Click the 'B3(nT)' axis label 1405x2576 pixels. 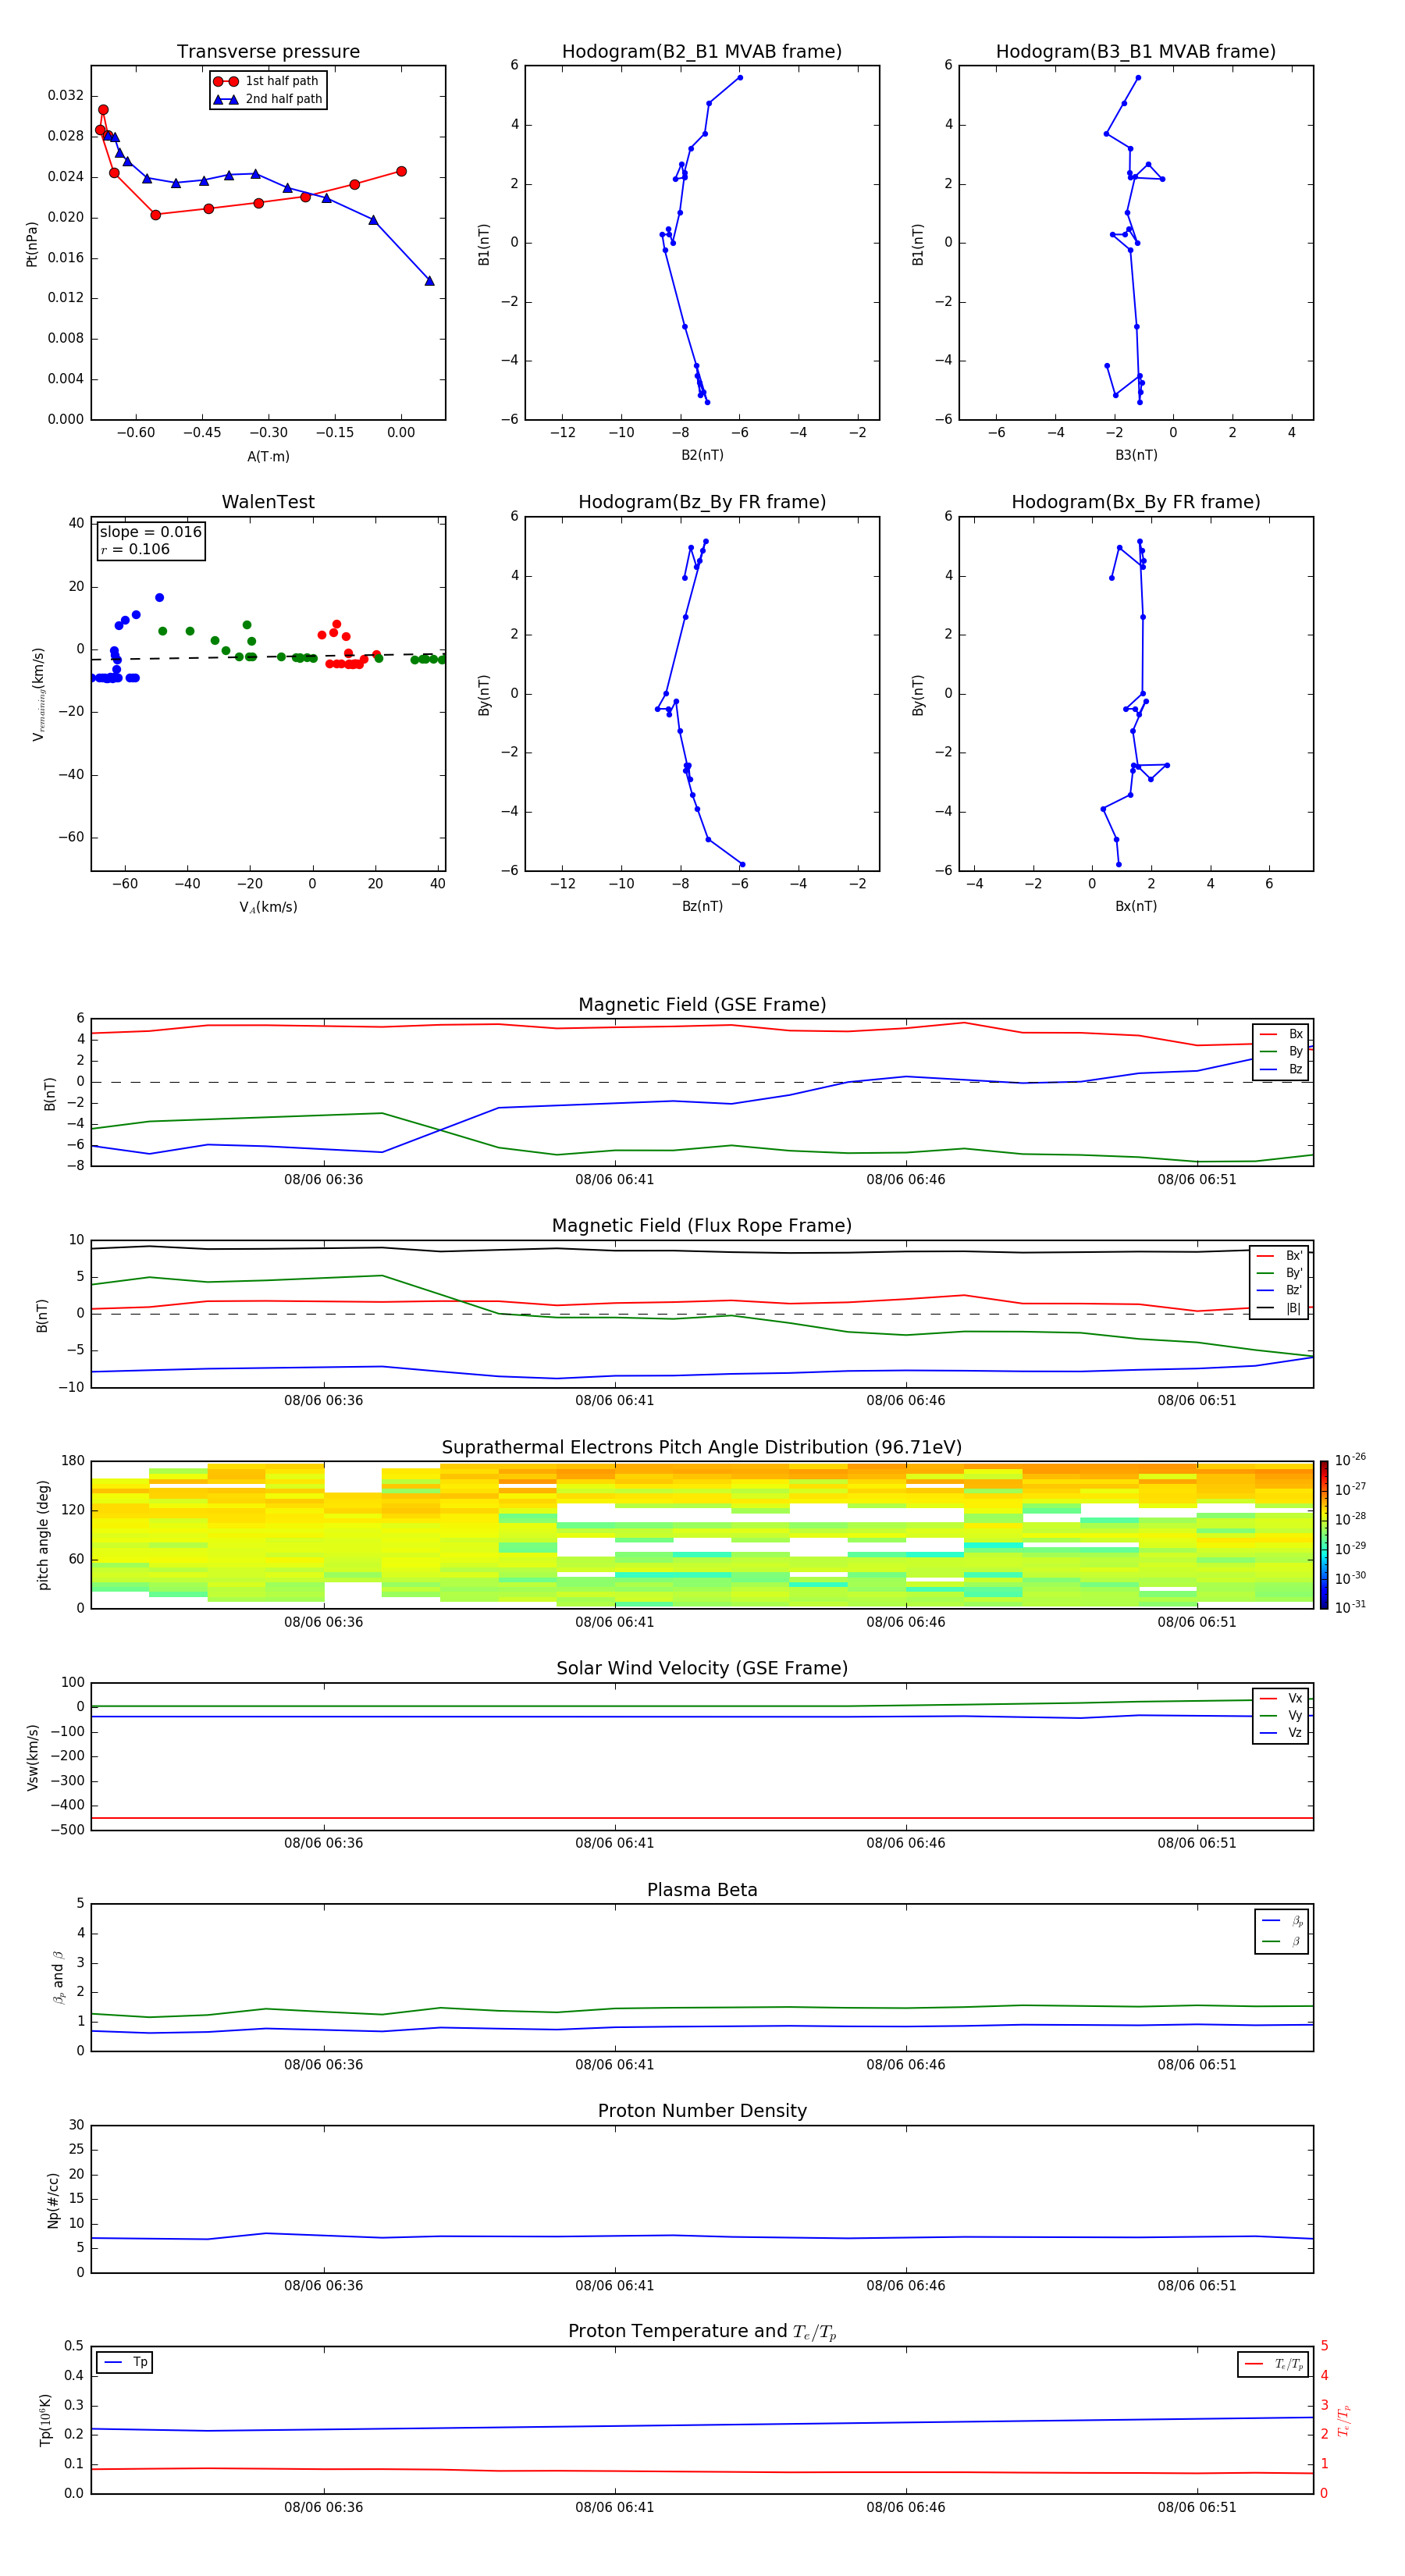pyautogui.click(x=1136, y=455)
